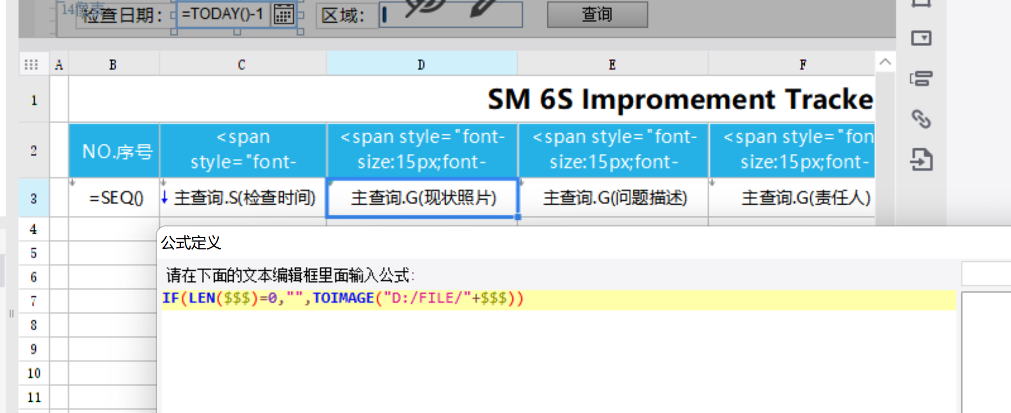Open the widget settings panel icon
The image size is (1011, 413).
tap(921, 38)
